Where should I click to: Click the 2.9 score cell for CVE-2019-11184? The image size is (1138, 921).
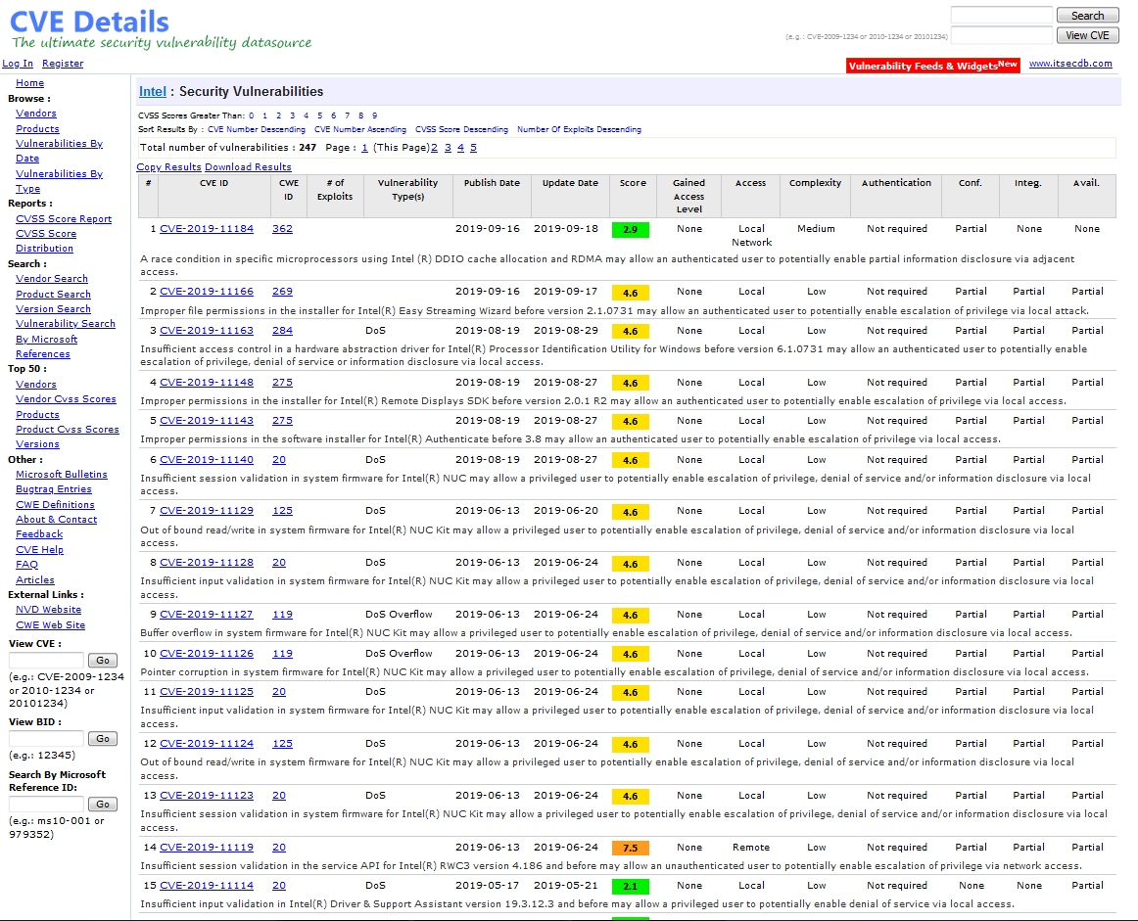click(x=630, y=229)
